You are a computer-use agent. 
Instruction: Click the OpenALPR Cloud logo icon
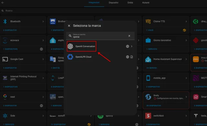pyautogui.click(x=70, y=57)
